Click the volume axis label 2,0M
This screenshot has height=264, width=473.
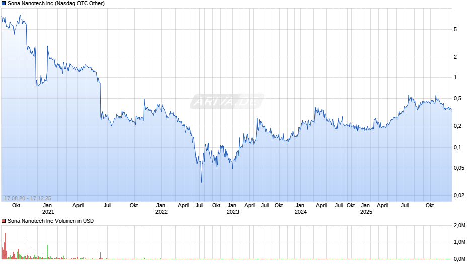pyautogui.click(x=460, y=226)
